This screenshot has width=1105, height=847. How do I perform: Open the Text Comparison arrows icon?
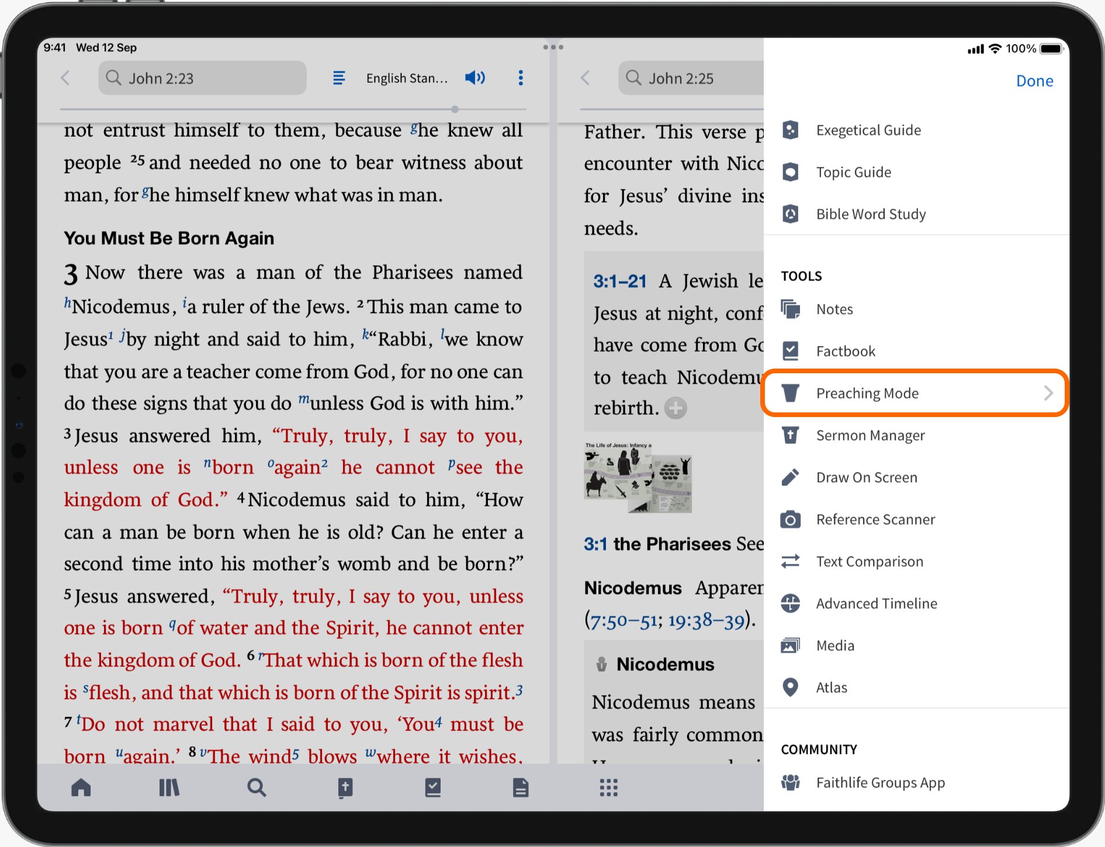click(791, 561)
